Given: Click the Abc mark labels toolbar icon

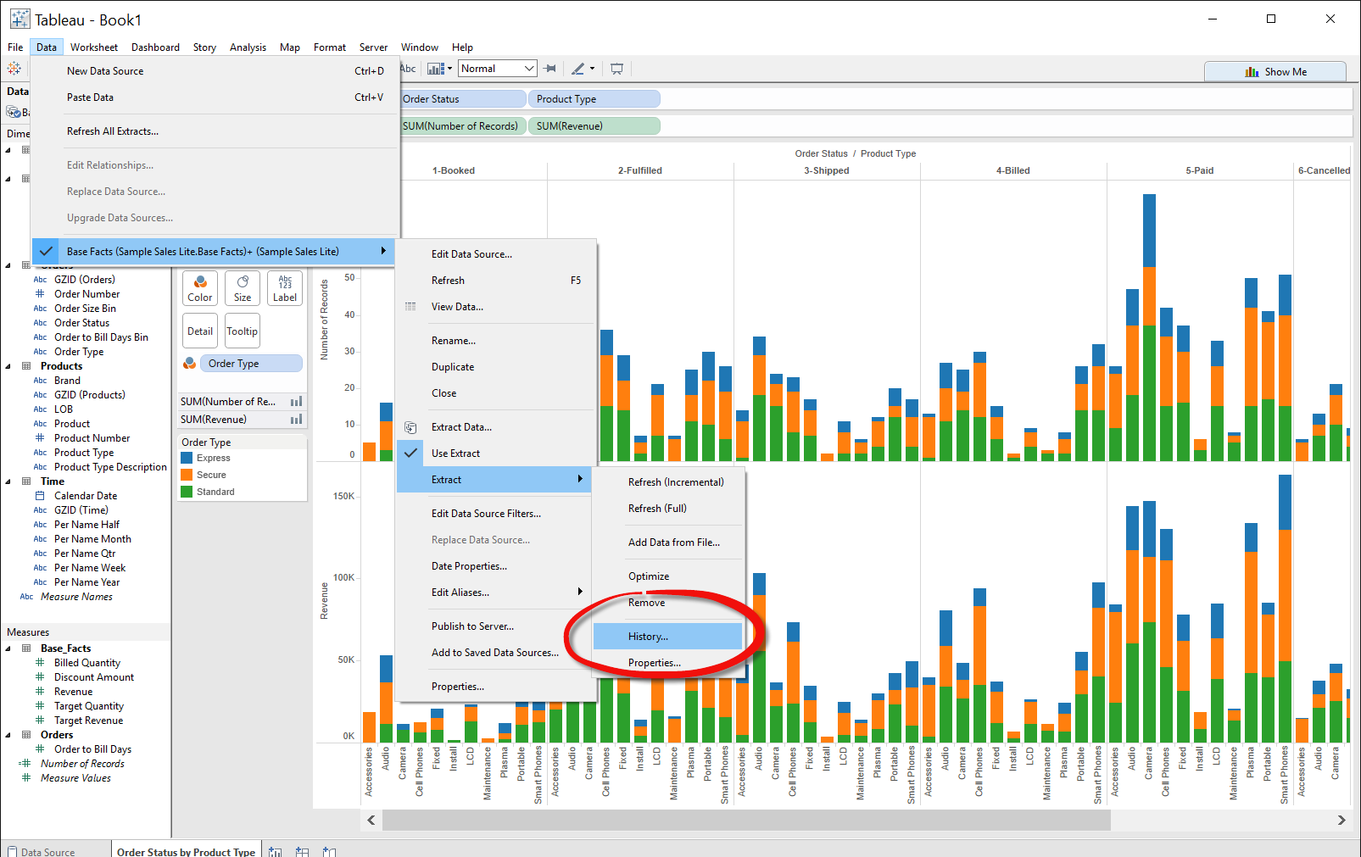Looking at the screenshot, I should click(x=408, y=69).
